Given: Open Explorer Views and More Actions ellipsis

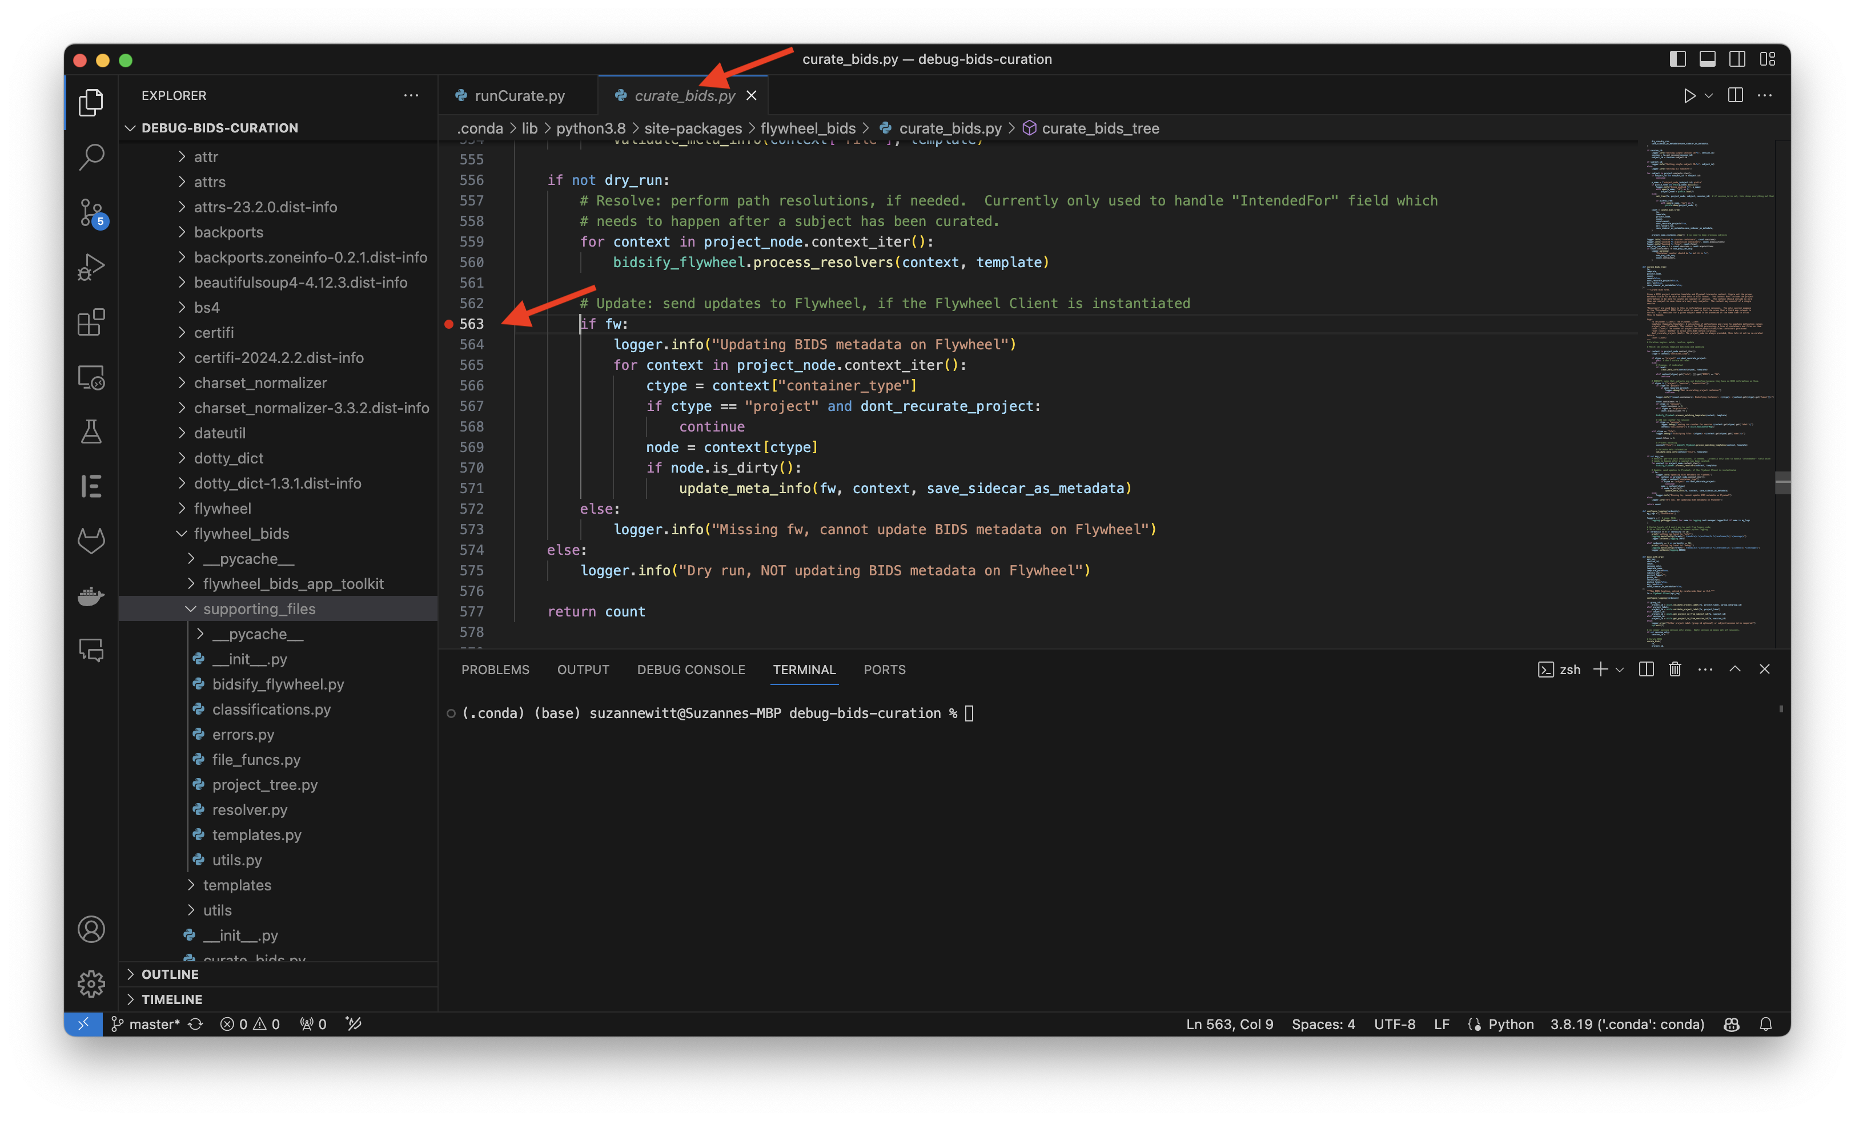Looking at the screenshot, I should pos(411,95).
